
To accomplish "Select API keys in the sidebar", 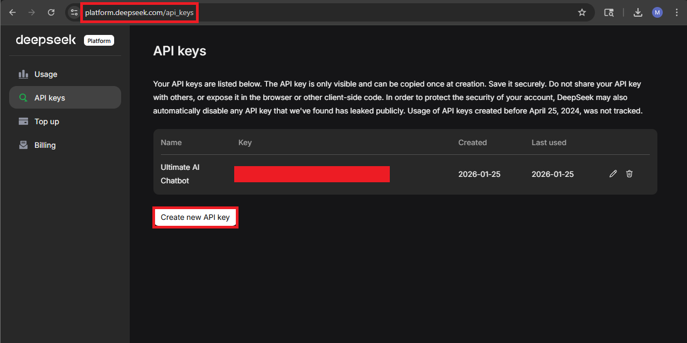I will coord(50,98).
